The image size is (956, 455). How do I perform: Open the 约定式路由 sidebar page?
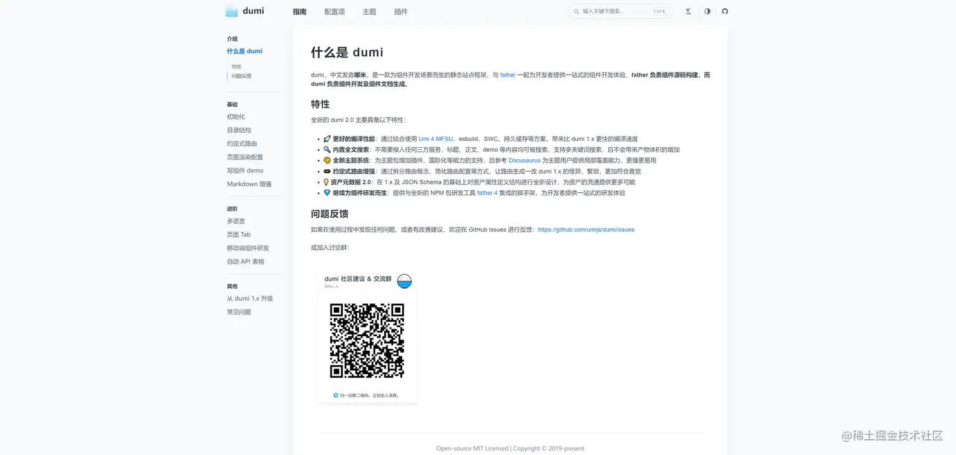click(x=242, y=143)
